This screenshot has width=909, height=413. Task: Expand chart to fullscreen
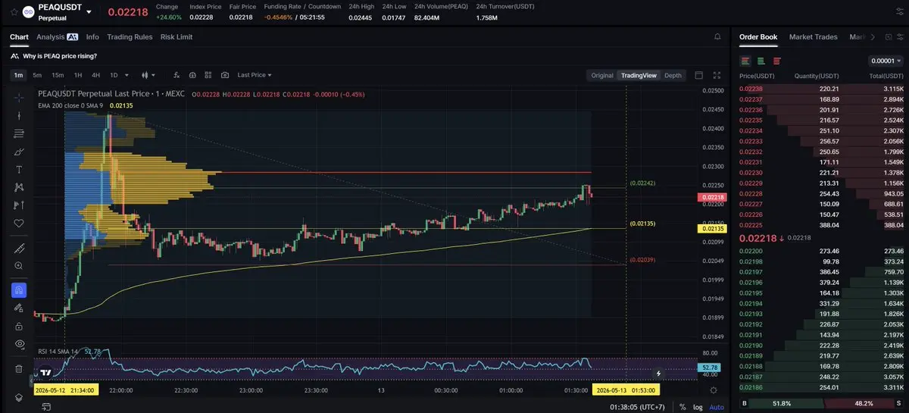[717, 75]
